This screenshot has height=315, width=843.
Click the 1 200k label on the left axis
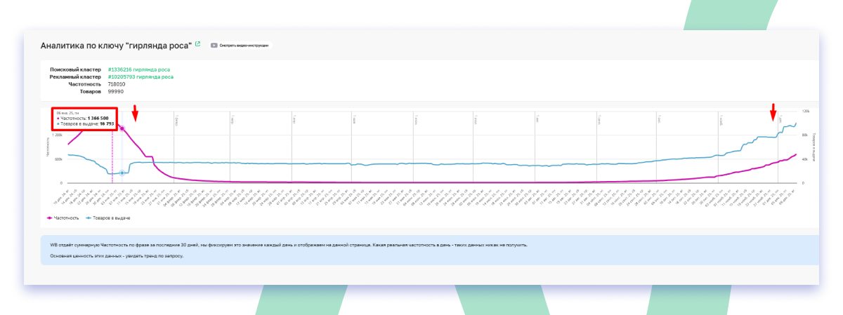click(x=58, y=135)
